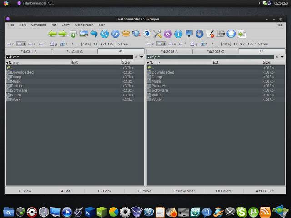Click right panel favorites star button
This screenshot has height=218, width=291.
[277, 57]
